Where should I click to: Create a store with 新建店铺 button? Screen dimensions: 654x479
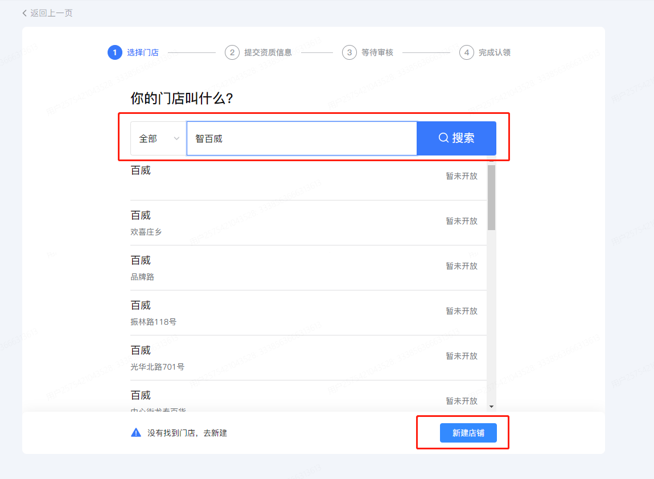(x=468, y=433)
